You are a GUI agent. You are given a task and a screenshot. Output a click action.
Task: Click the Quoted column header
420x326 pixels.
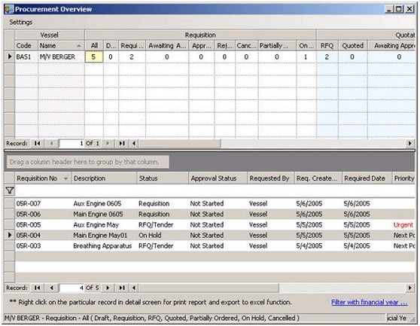pyautogui.click(x=353, y=46)
